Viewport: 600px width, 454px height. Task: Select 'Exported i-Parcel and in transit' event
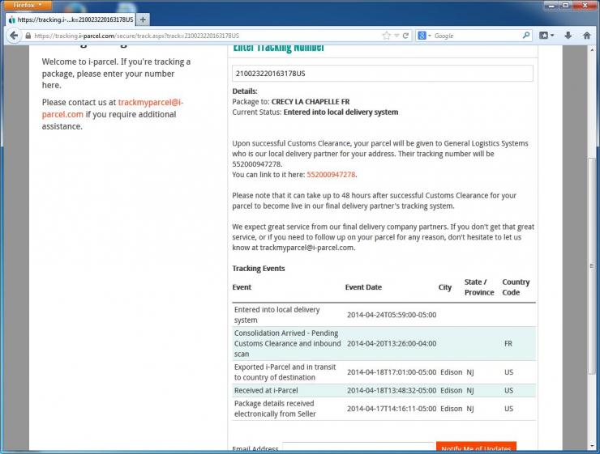pos(285,372)
